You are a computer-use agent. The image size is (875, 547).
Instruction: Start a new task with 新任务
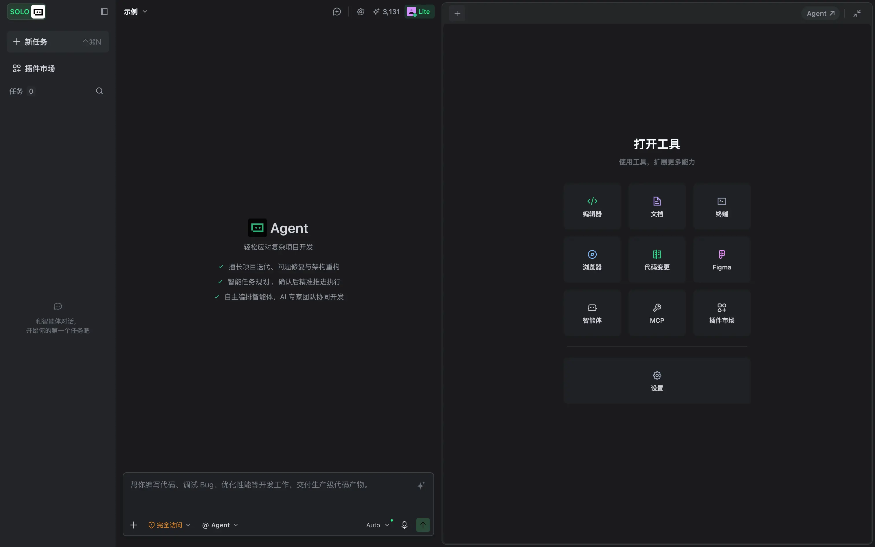click(x=58, y=42)
